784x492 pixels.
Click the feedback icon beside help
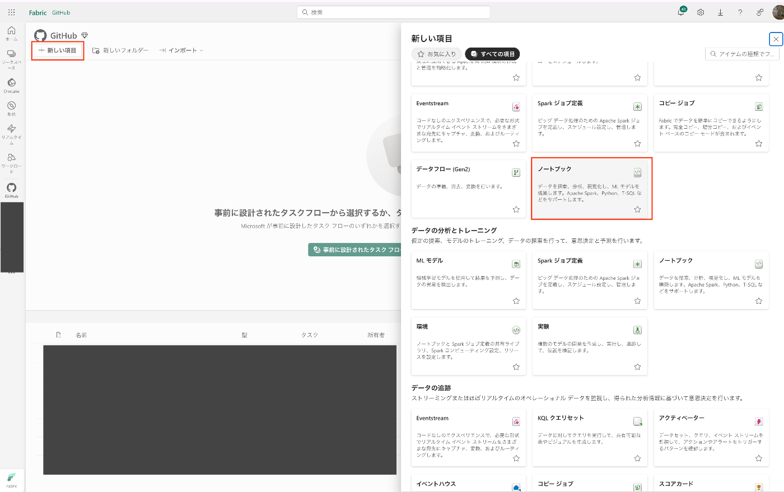(x=760, y=12)
